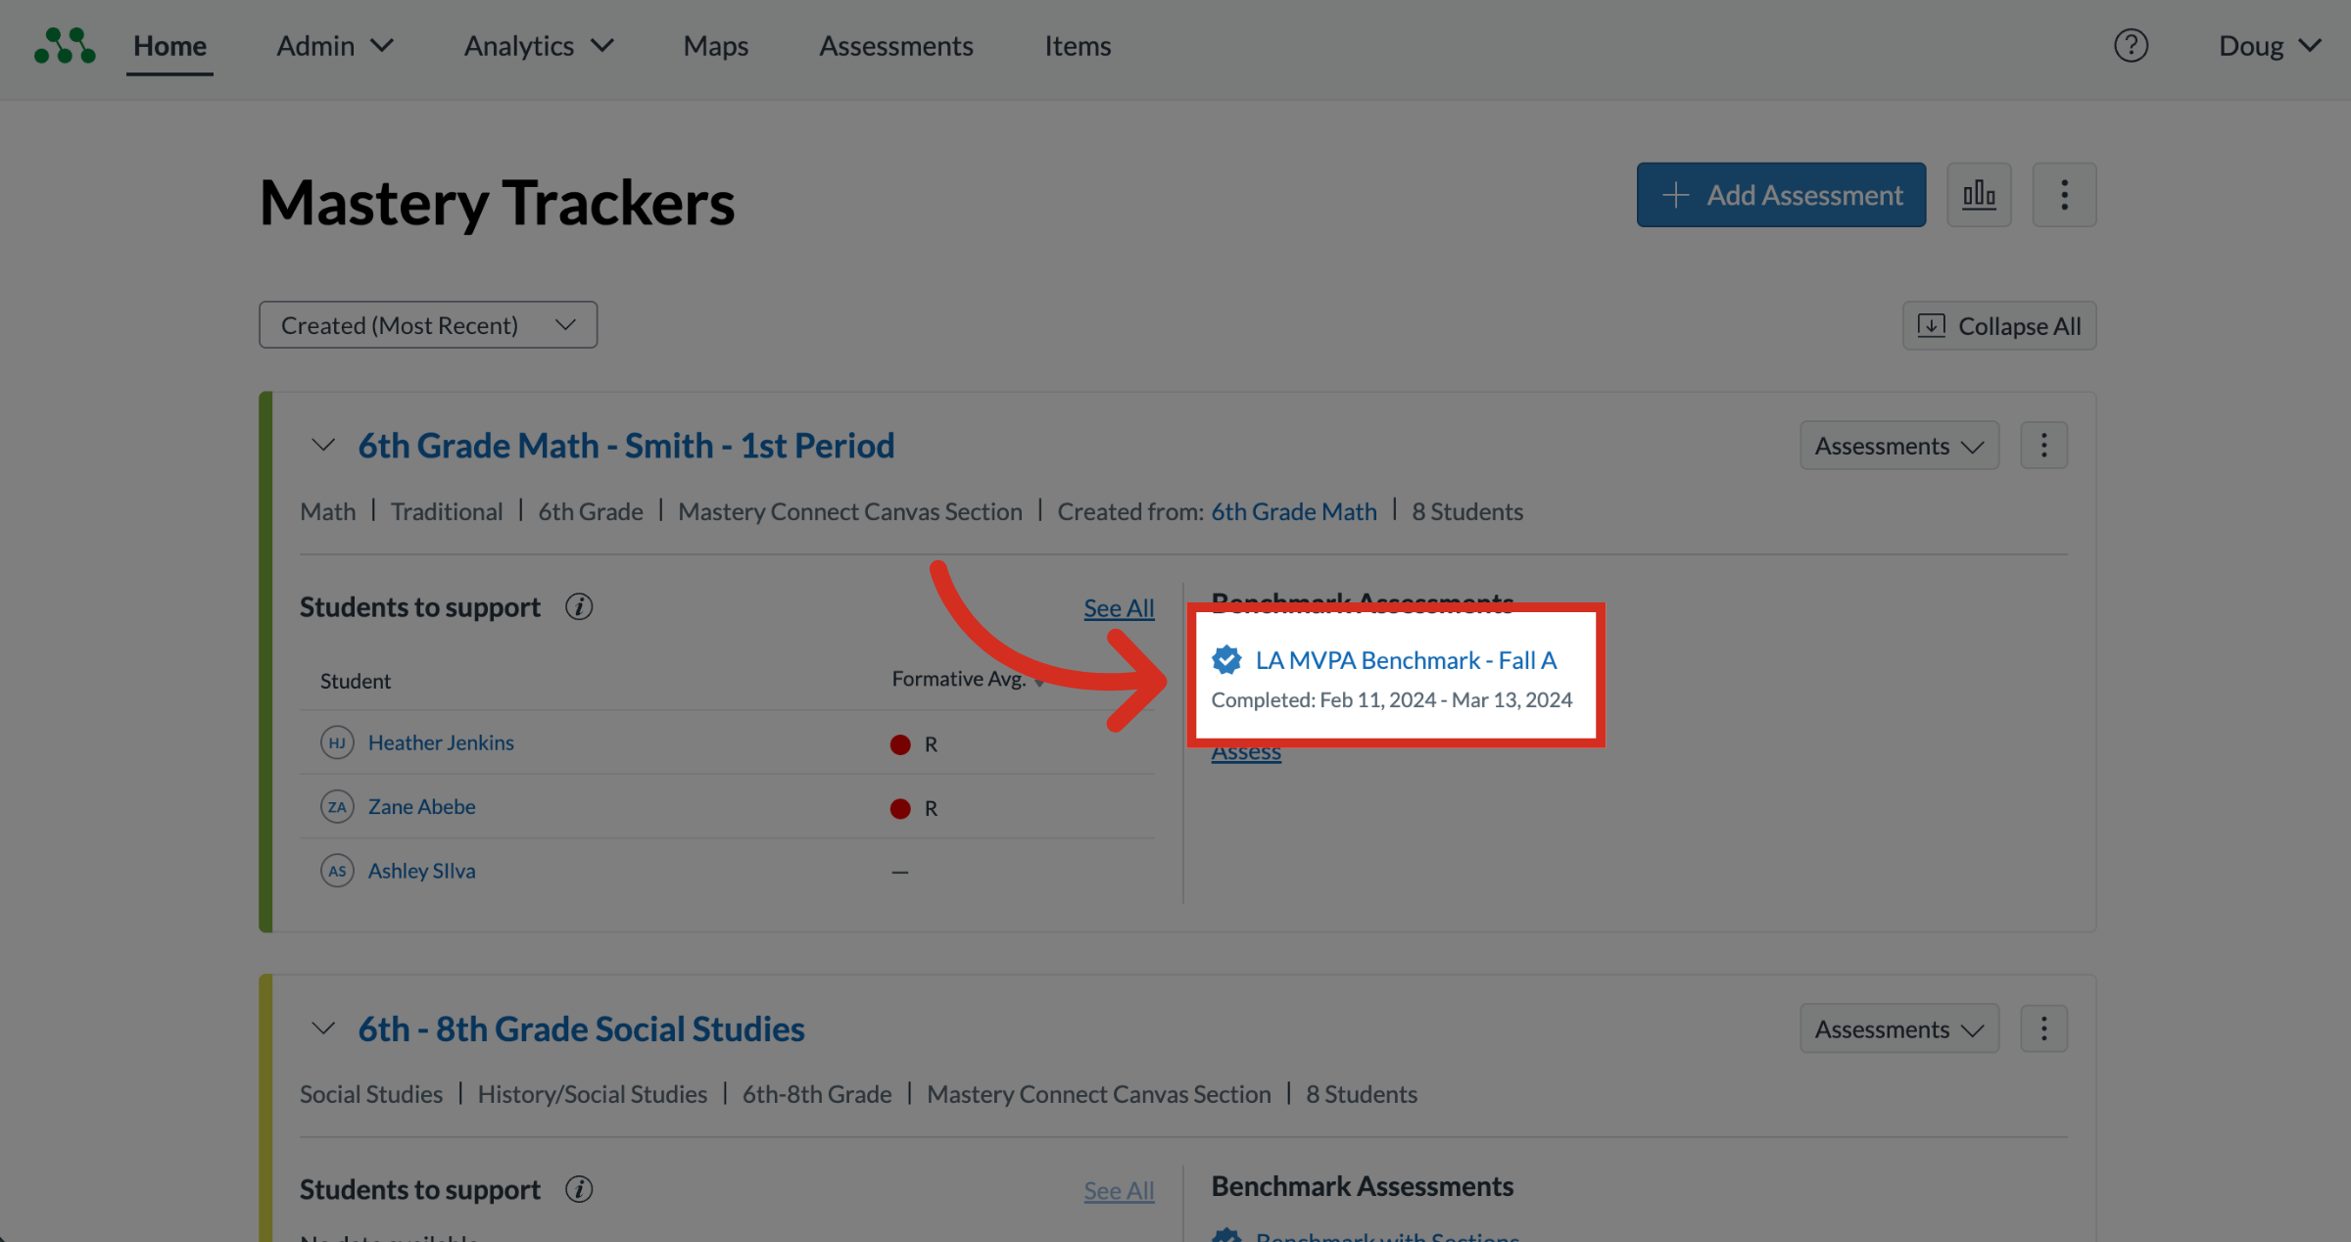Click the Collapse All button
The image size is (2351, 1242).
tap(1999, 325)
